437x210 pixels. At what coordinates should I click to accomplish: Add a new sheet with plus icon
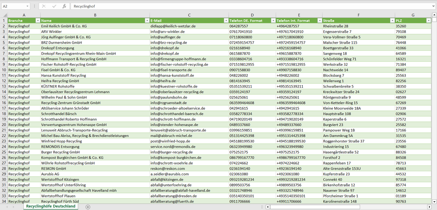pos(88,207)
